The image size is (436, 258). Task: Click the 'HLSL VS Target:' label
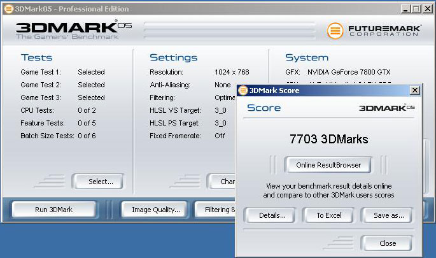pyautogui.click(x=175, y=110)
